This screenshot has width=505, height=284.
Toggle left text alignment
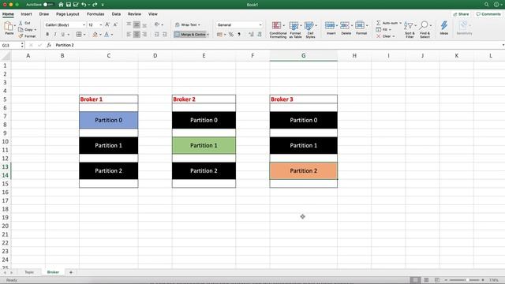pos(129,35)
